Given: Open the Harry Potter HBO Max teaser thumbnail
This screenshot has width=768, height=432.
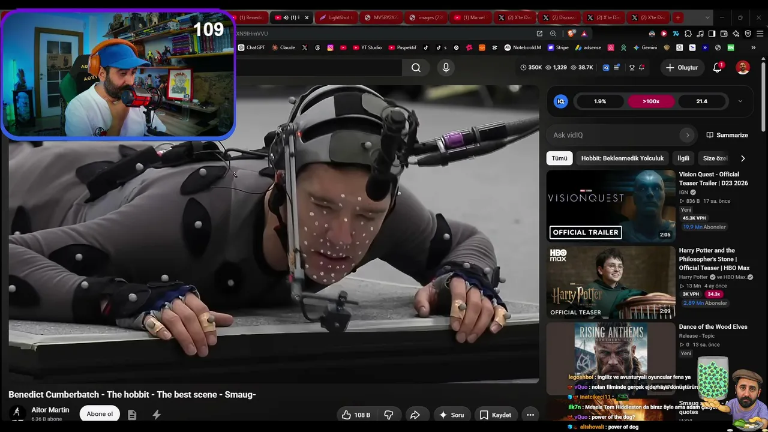Looking at the screenshot, I should point(611,282).
